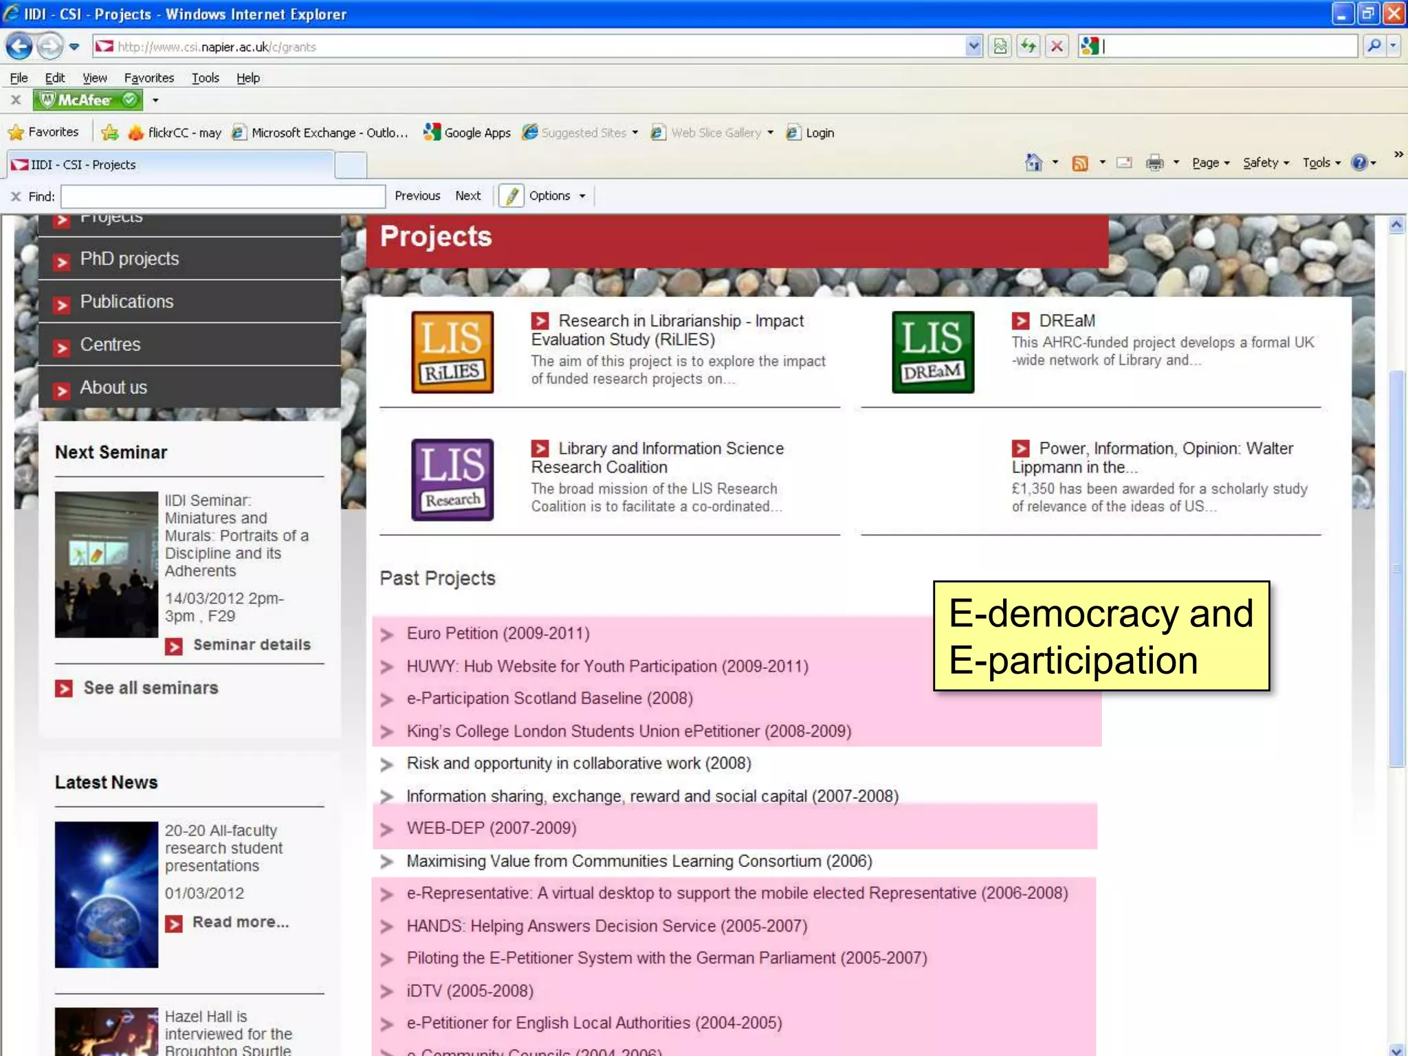Image resolution: width=1408 pixels, height=1056 pixels.
Task: Open the flickrCC - may bookmark
Action: coord(175,132)
